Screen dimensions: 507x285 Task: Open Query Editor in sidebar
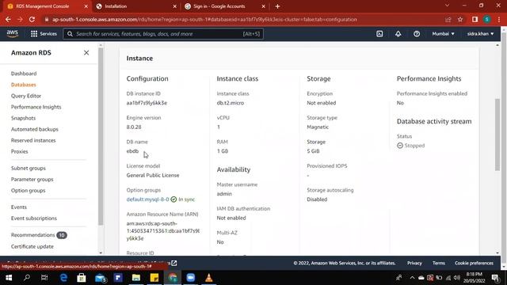(x=26, y=96)
